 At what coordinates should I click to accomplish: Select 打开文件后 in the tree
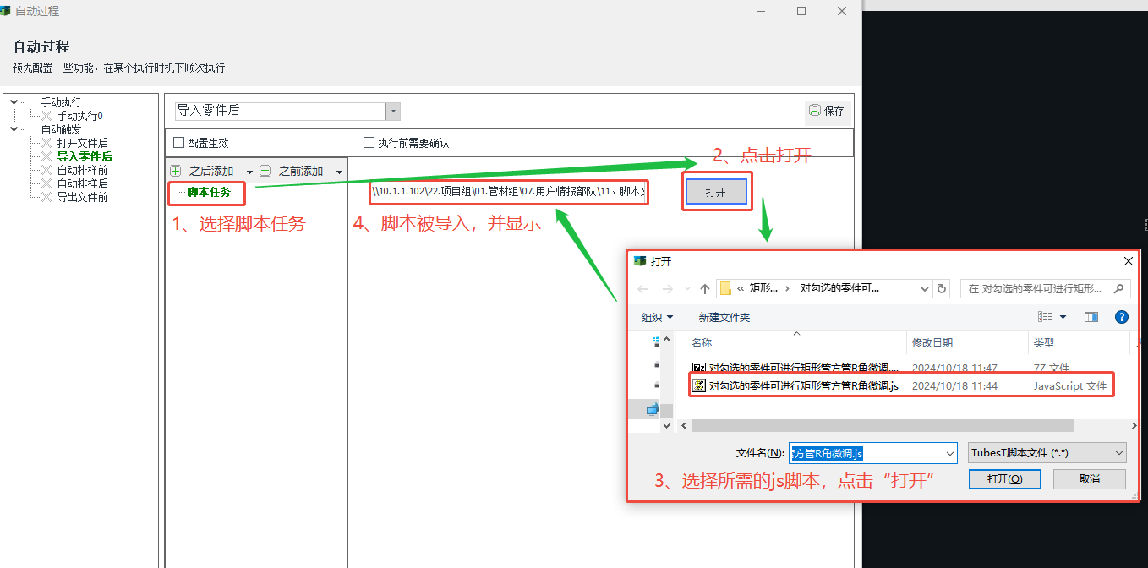82,143
